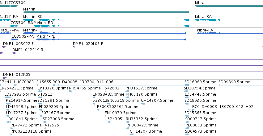Image resolution: width=263 pixels, height=136 pixels.
Task: Click the Meltrin-PC protein label
Action: (32, 30)
